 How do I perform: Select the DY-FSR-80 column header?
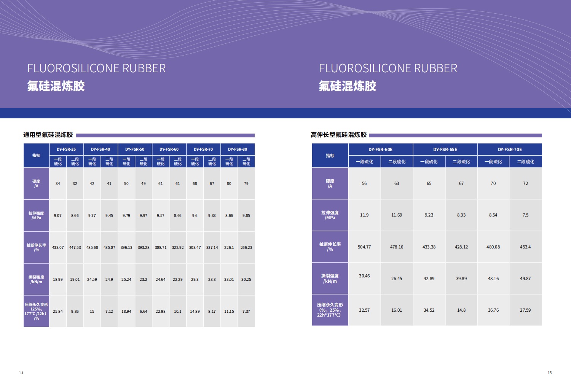click(x=238, y=149)
